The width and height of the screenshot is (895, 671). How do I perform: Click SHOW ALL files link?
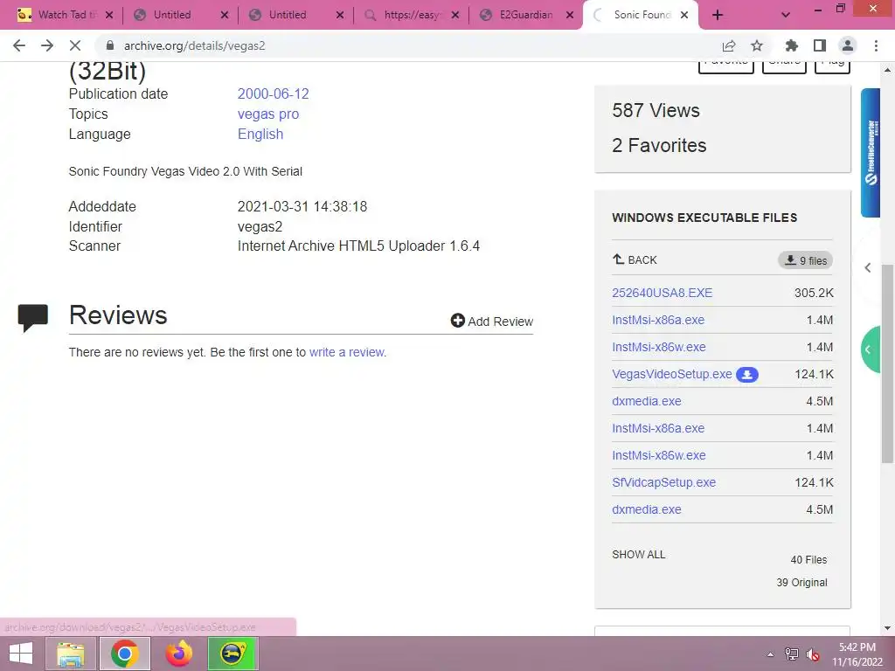638,555
